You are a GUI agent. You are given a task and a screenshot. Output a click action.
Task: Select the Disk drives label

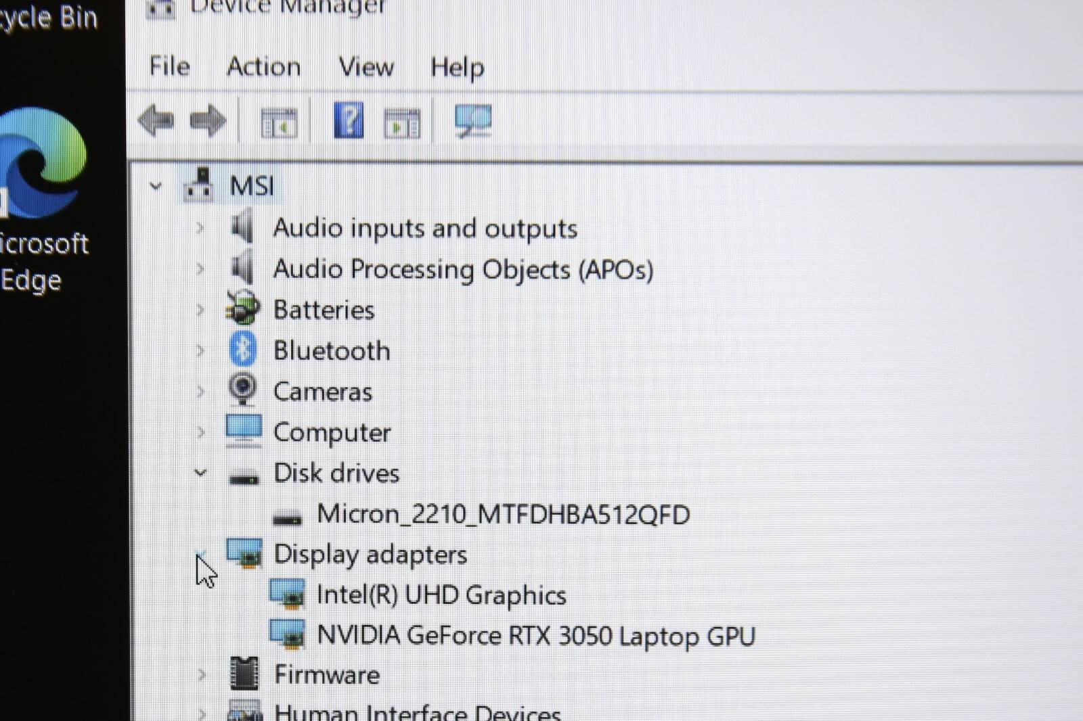point(336,473)
